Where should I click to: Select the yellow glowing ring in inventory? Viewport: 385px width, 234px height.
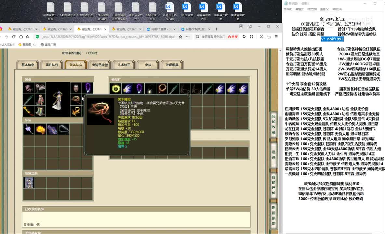point(115,88)
